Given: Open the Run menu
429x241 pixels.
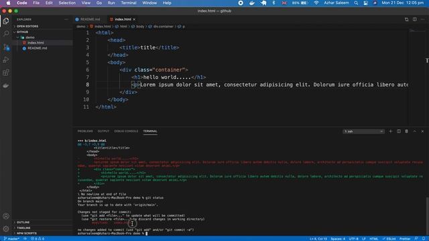Looking at the screenshot, I should tap(111, 3).
